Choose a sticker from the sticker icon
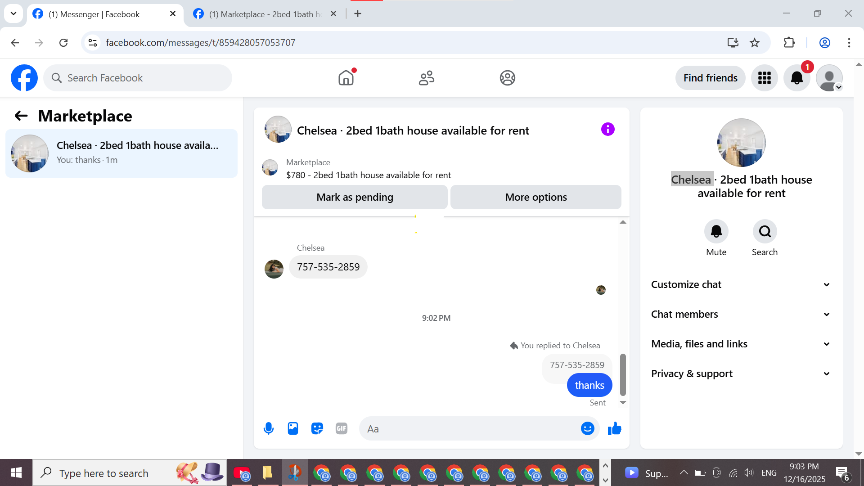Viewport: 864px width, 486px height. [317, 428]
